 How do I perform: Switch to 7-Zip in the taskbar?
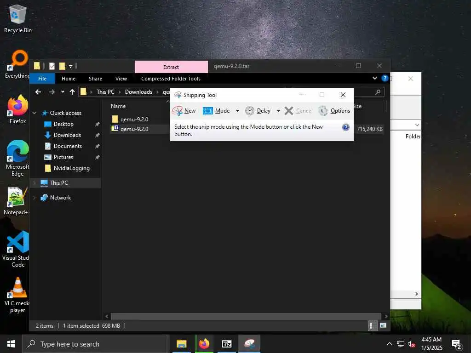(x=226, y=344)
